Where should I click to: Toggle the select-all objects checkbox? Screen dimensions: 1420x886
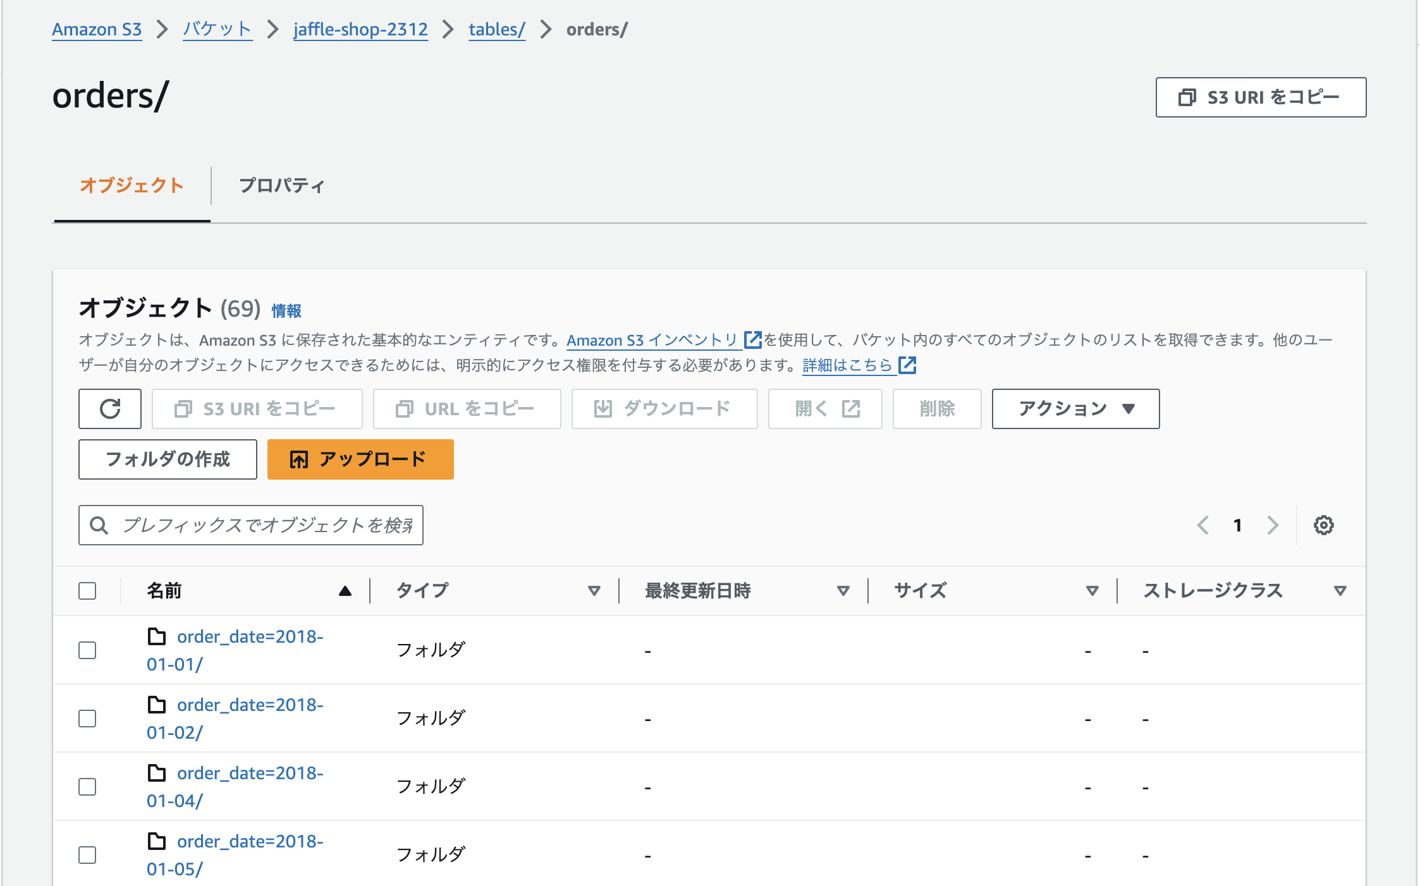coord(87,591)
